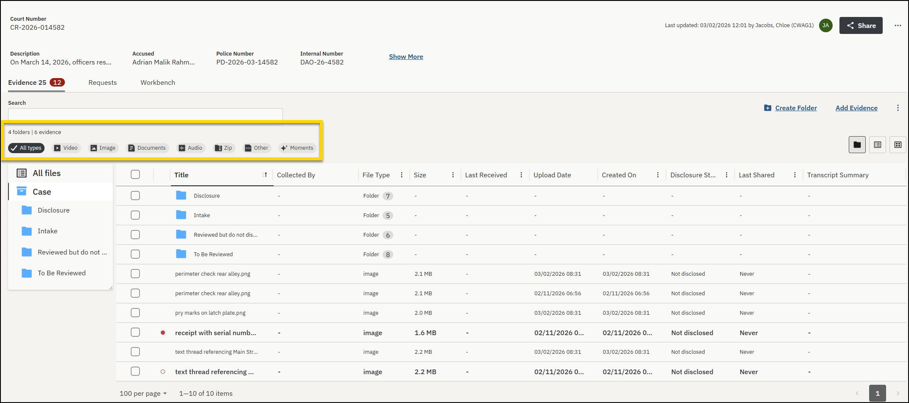Viewport: 909px width, 403px height.
Task: Click the Share button
Action: pos(861,25)
